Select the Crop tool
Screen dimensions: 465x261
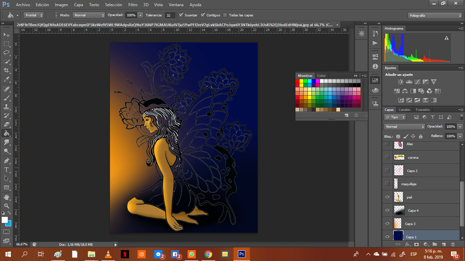pyautogui.click(x=6, y=70)
